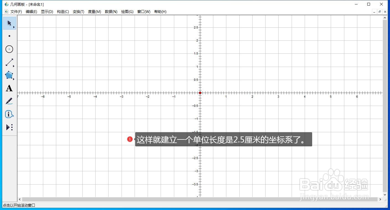Click the horizontal scrollbar right arrow
This screenshot has height=210, width=390.
pos(380,199)
